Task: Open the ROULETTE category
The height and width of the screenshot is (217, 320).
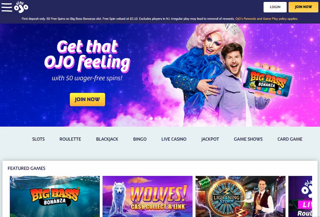Action: [x=70, y=139]
